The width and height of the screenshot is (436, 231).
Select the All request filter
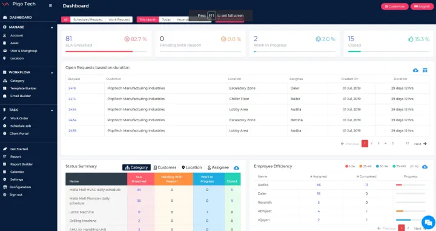tap(65, 19)
